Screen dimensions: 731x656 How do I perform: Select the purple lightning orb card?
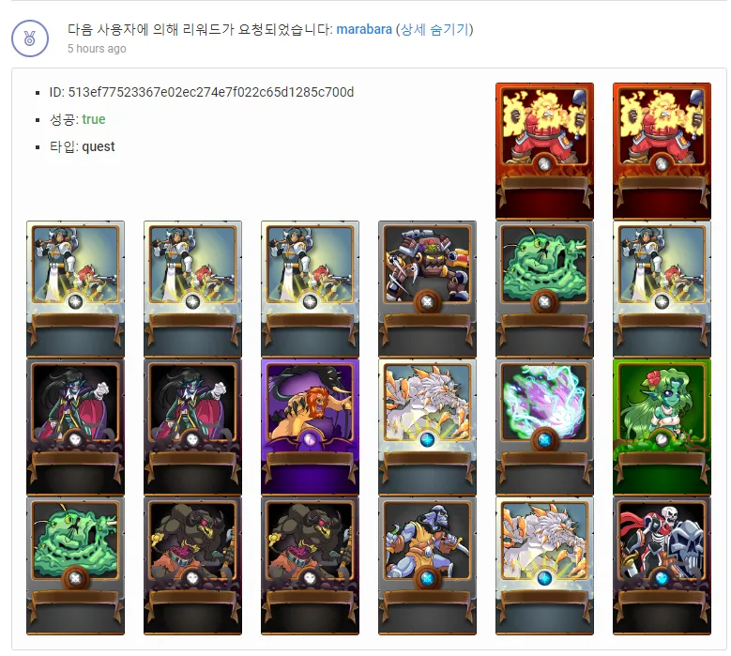pos(544,427)
